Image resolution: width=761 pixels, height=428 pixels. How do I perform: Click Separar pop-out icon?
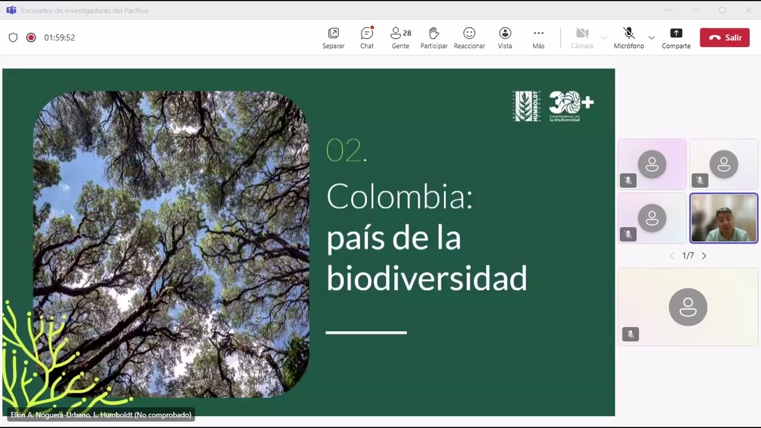[334, 33]
